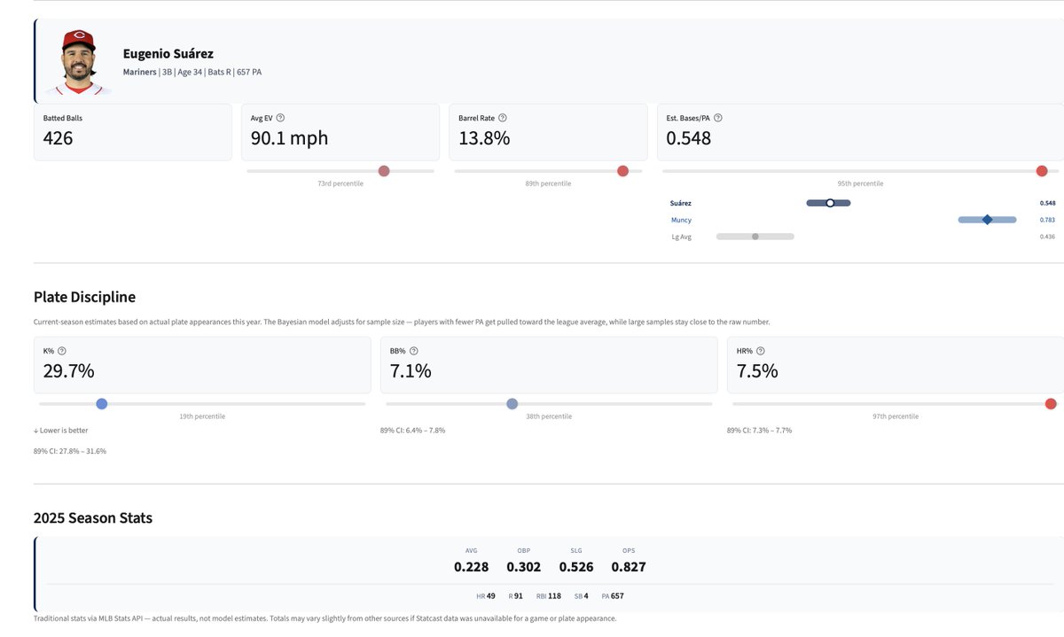Click the HR% help icon

760,351
